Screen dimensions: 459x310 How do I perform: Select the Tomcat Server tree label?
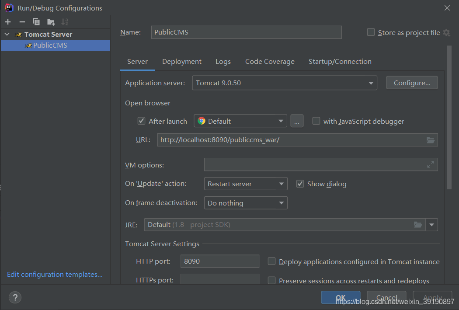tap(48, 35)
